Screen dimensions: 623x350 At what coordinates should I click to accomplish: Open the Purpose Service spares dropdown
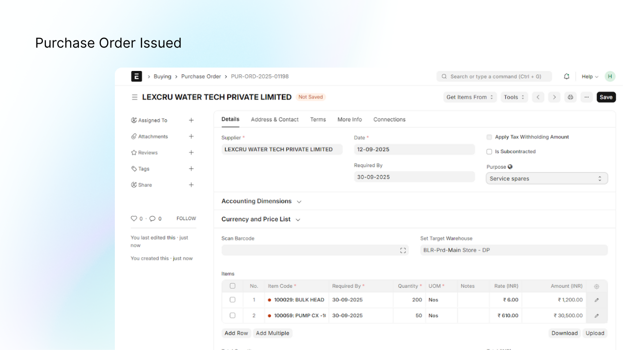point(547,178)
